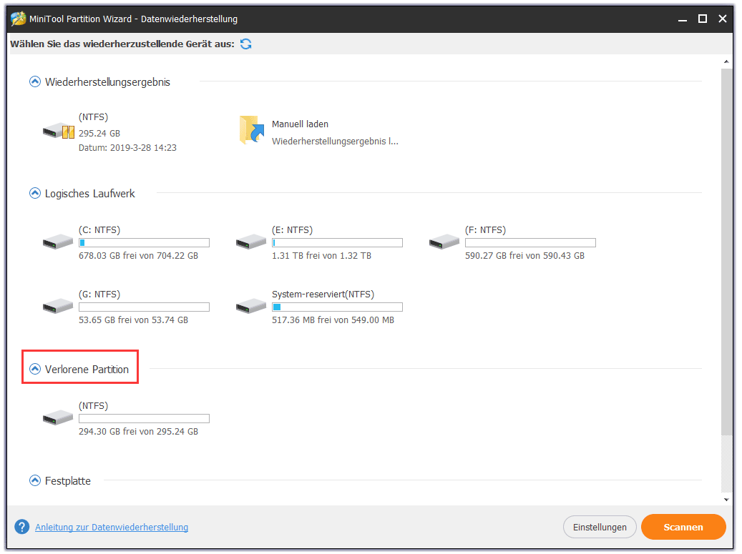
Task: Select the lost partition NTFS drive icon
Action: click(58, 417)
